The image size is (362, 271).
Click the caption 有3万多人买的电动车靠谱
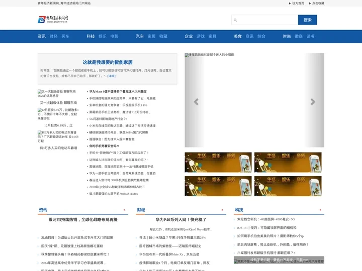tap(58, 148)
